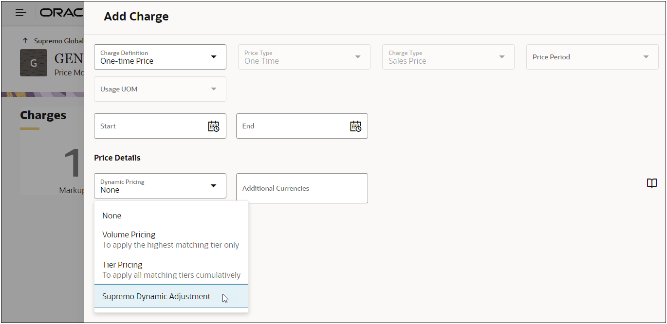
Task: Open the hamburger navigation menu
Action: click(x=21, y=13)
